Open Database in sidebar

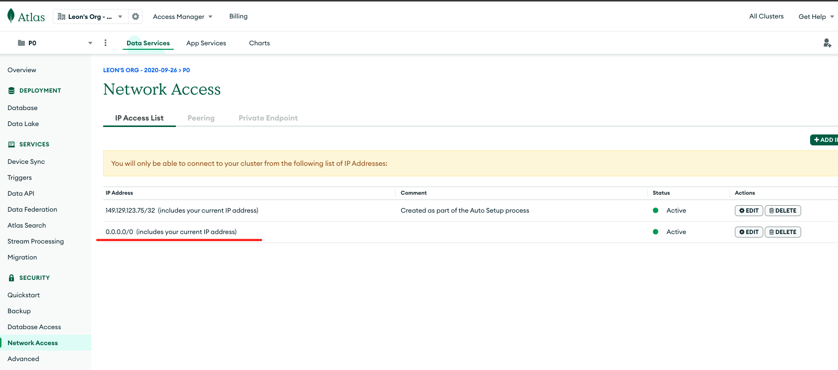point(22,108)
